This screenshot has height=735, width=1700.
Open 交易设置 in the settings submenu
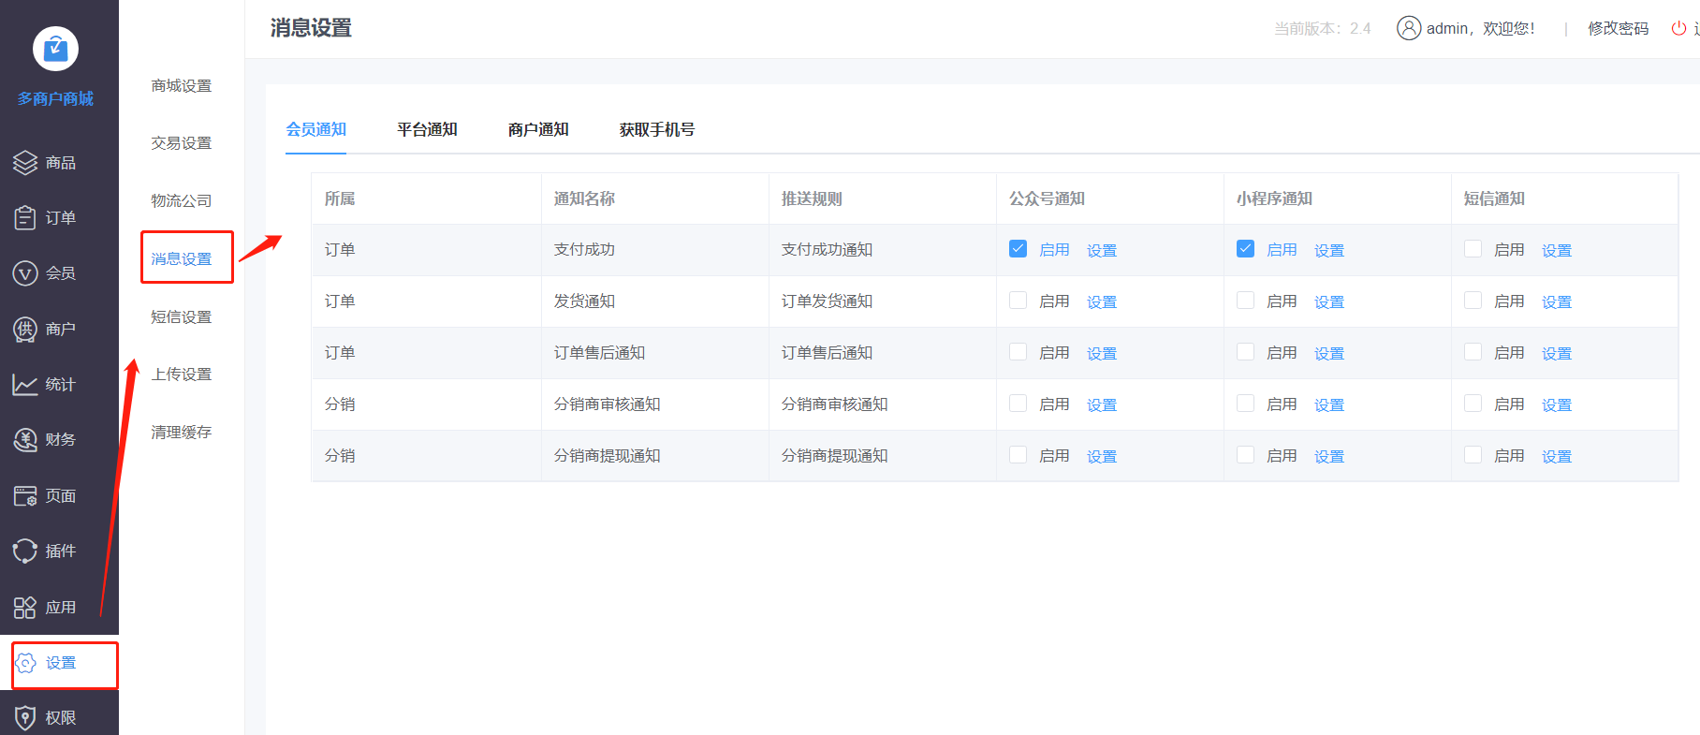(182, 143)
